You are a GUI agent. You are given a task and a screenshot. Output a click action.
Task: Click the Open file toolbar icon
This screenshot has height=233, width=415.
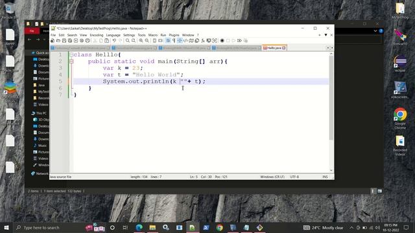coord(58,41)
